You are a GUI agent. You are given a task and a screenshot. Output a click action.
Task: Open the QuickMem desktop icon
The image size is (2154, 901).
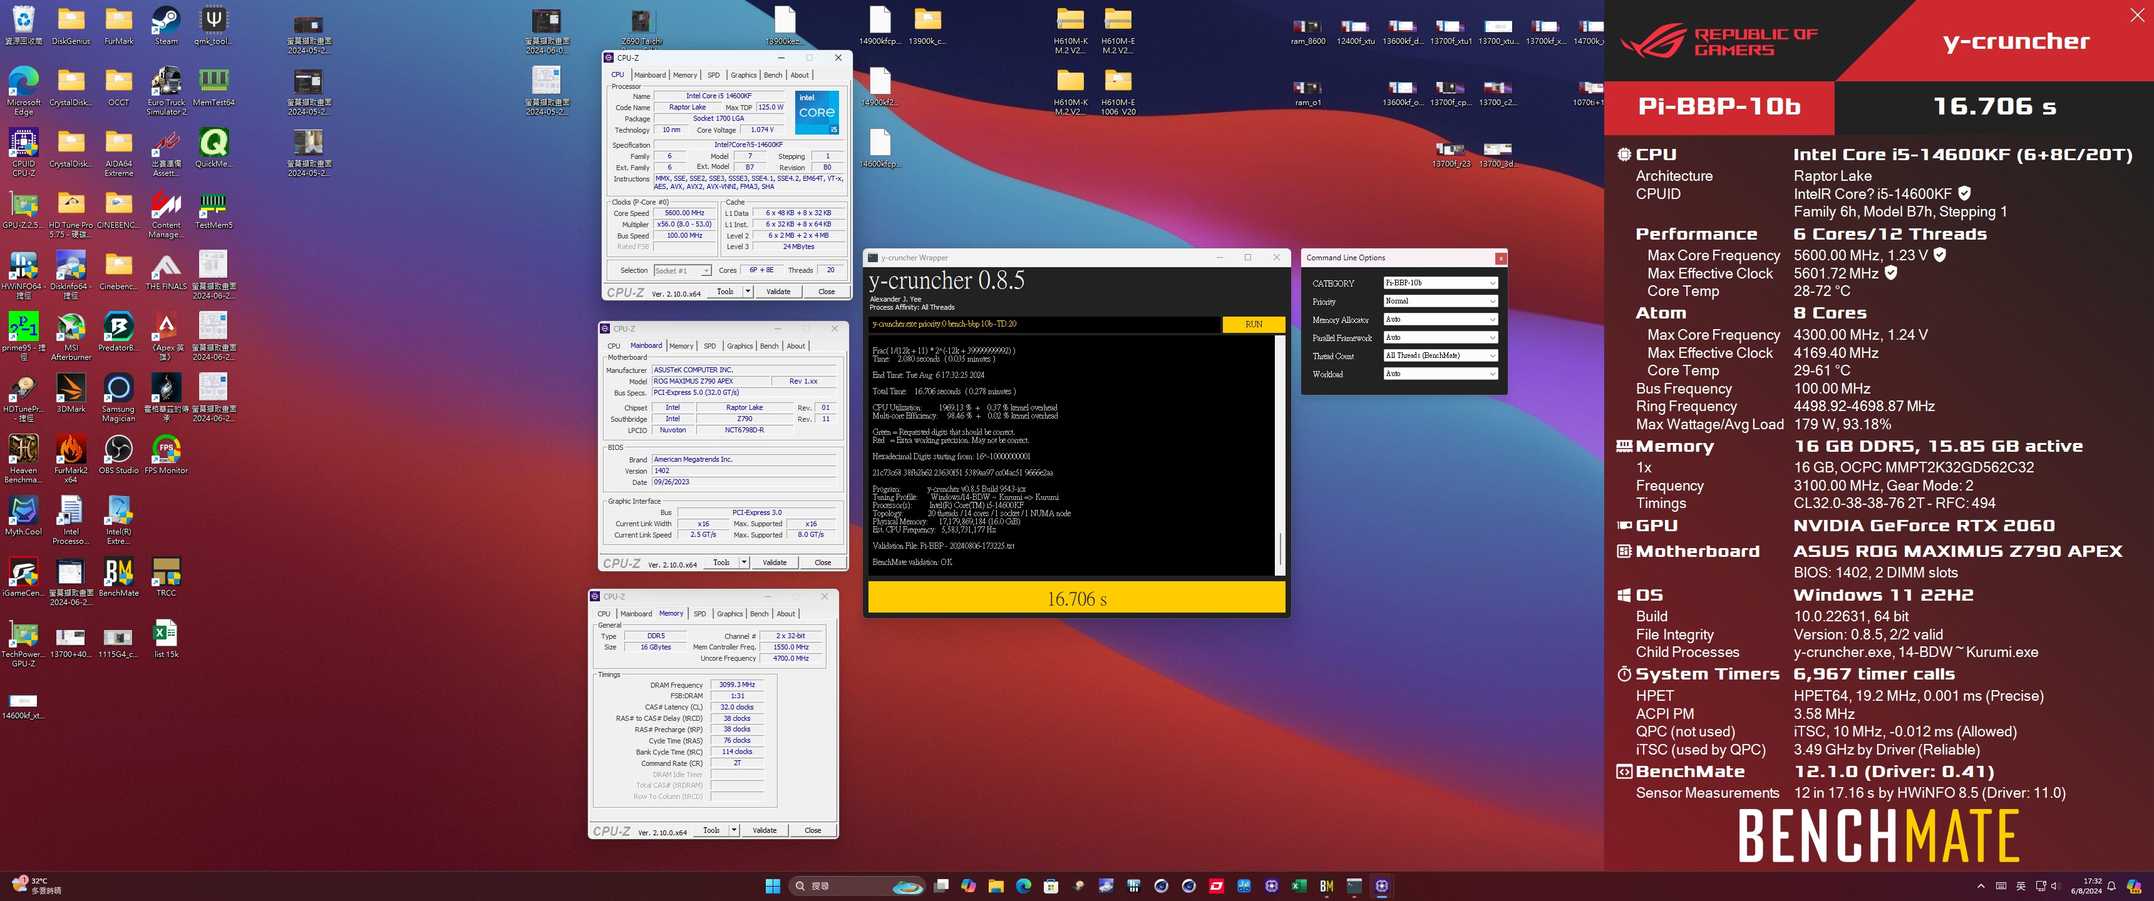tap(214, 148)
